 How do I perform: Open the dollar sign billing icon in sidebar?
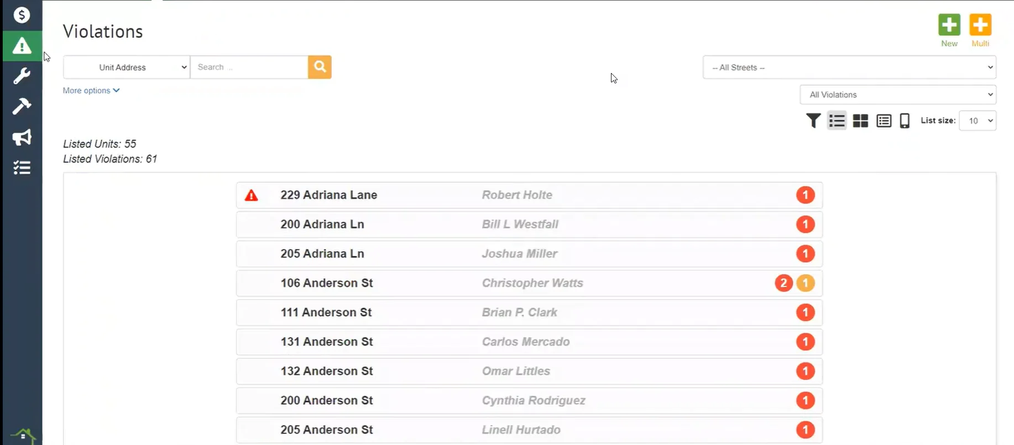tap(22, 15)
